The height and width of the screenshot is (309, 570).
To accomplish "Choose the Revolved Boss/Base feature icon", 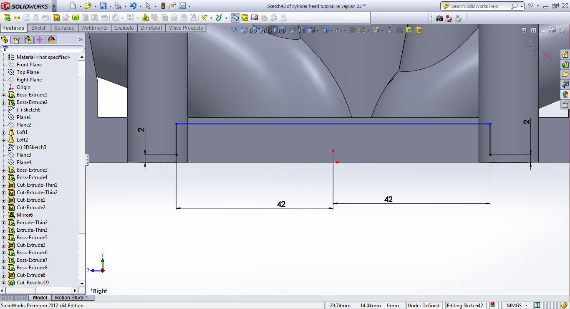I will 17,18.
